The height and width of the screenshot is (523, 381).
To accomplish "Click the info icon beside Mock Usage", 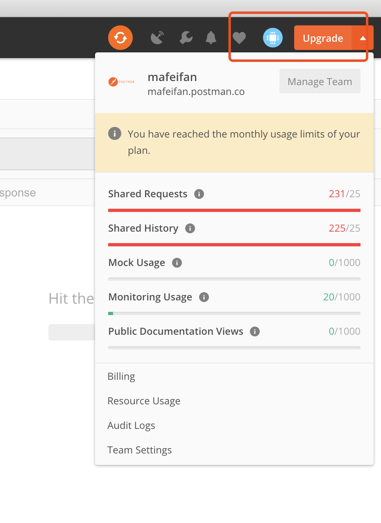I will (177, 263).
